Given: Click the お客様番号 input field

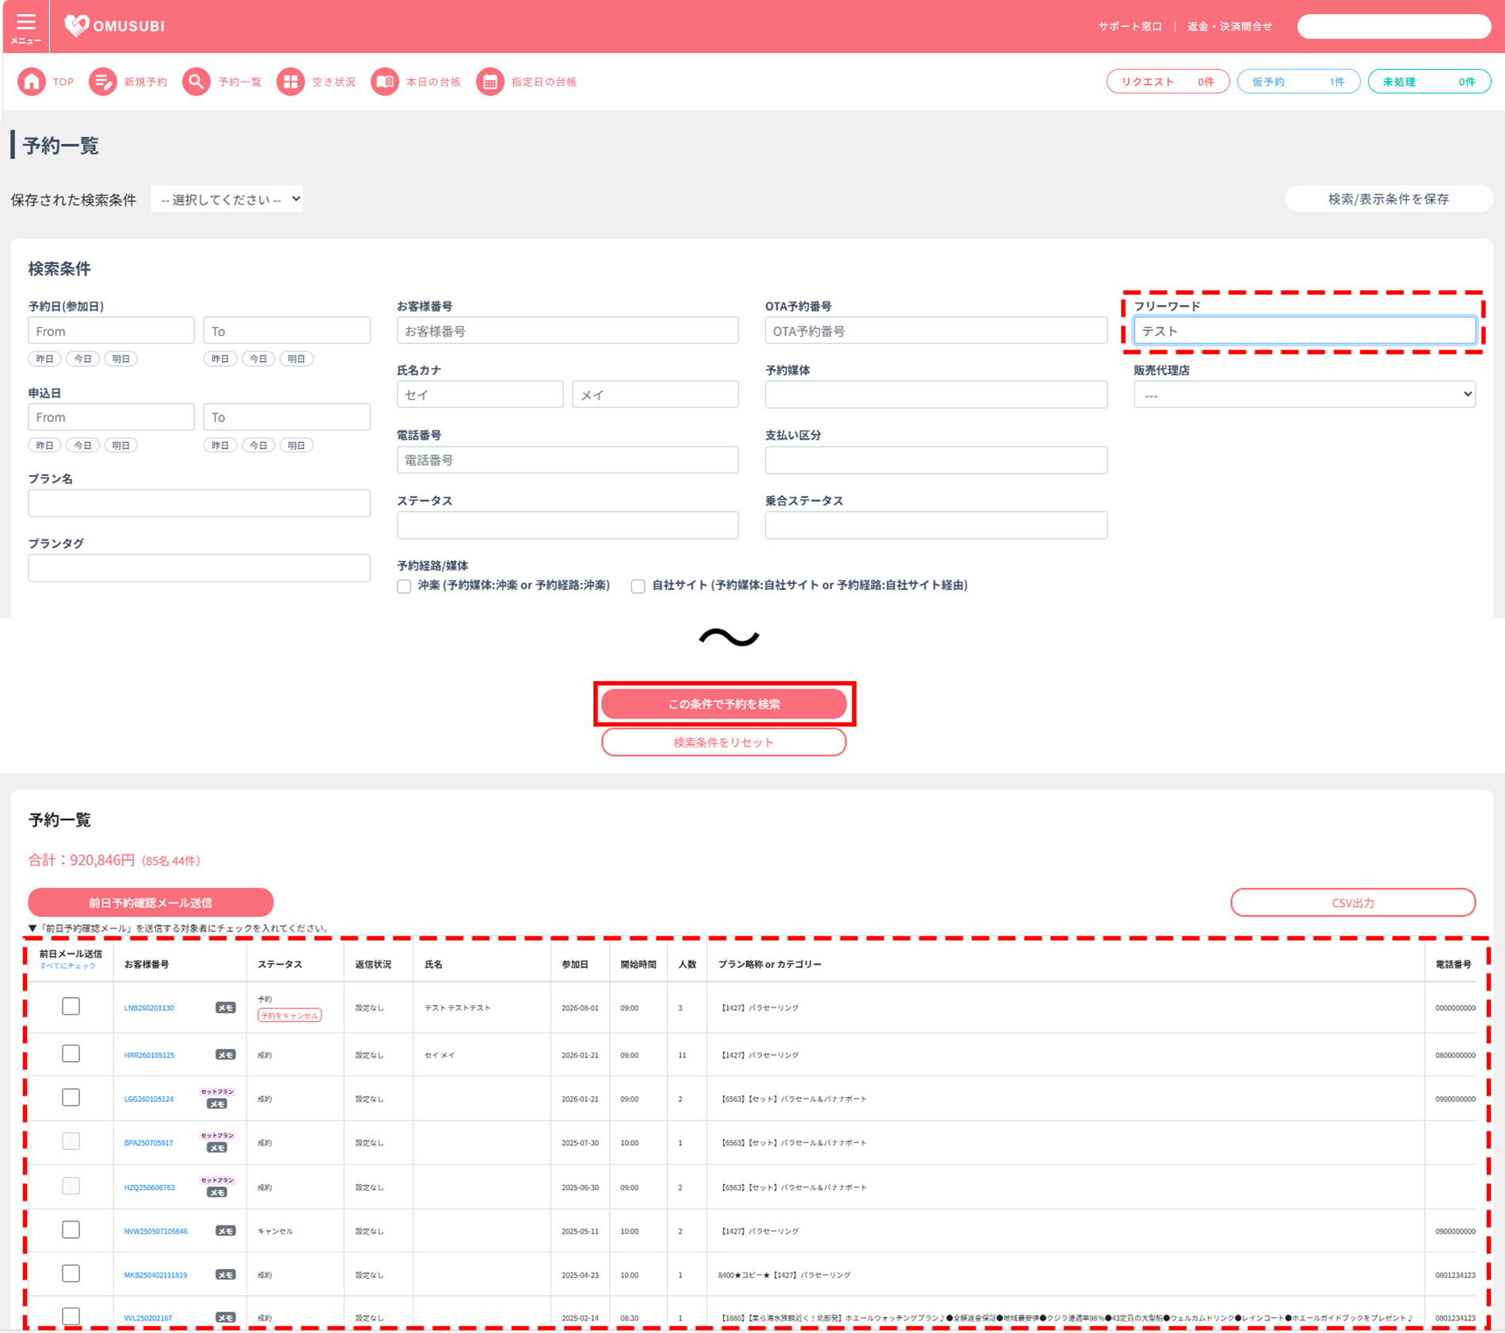Looking at the screenshot, I should point(567,331).
